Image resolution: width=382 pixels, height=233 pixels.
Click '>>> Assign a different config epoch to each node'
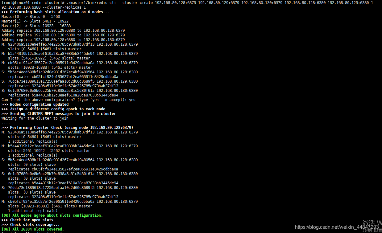pos(53,109)
